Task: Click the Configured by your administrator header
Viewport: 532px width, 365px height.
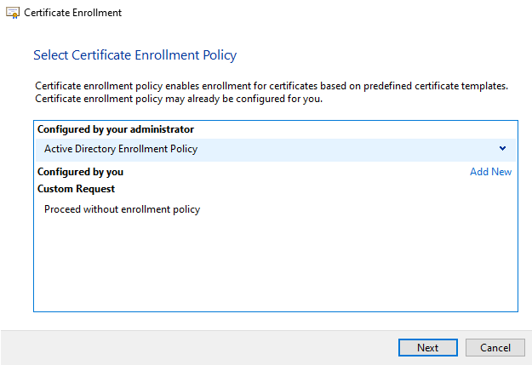Action: (116, 129)
